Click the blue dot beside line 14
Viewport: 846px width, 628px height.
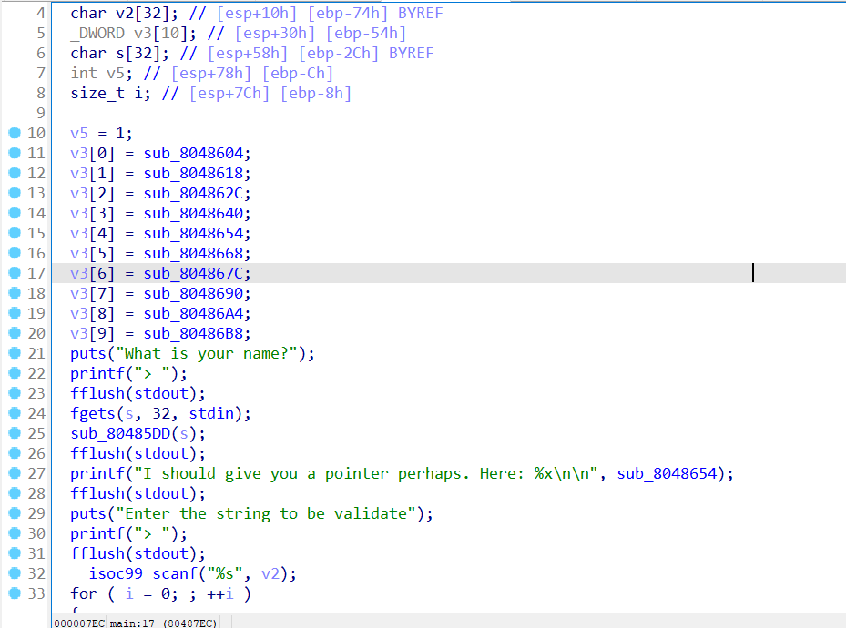[x=14, y=213]
